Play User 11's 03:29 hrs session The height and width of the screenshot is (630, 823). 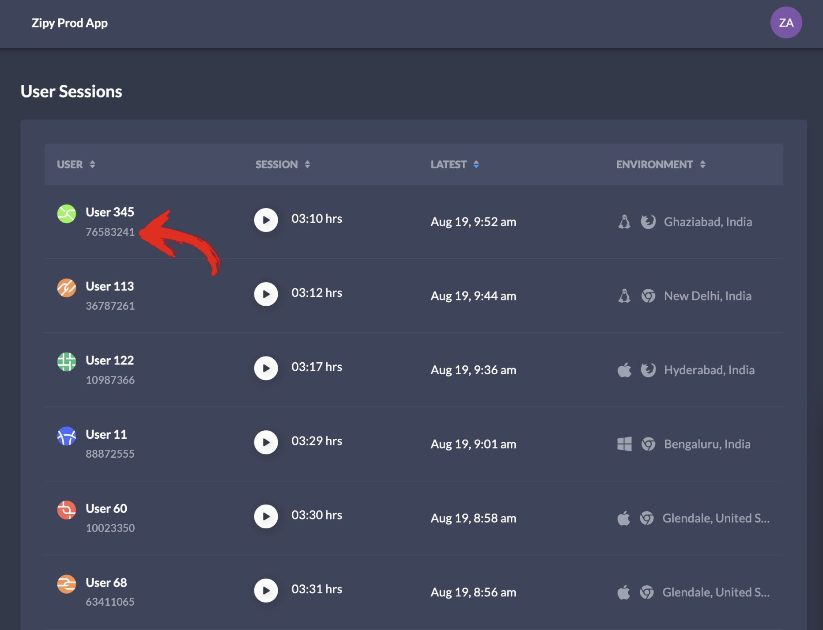coord(266,442)
